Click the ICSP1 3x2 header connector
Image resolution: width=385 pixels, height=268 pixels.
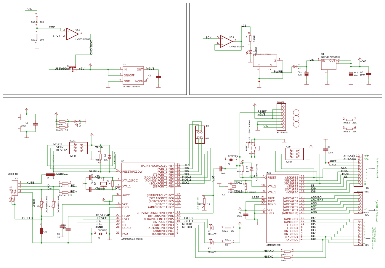[78, 148]
